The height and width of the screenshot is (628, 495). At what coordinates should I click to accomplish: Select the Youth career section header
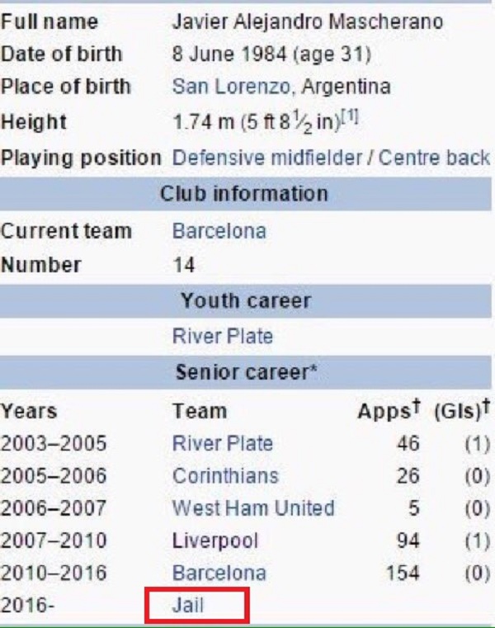coord(246,300)
